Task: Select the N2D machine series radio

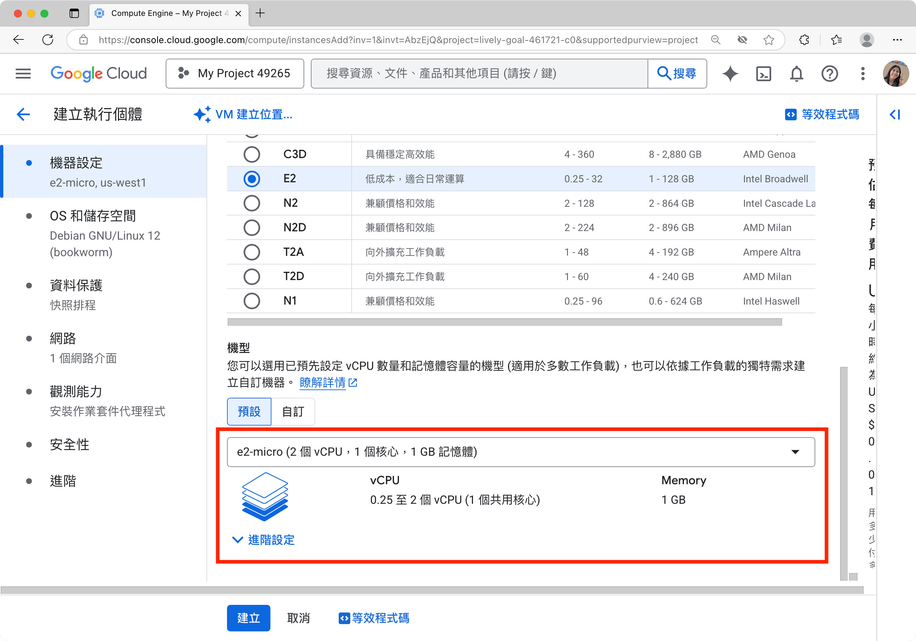Action: (252, 228)
